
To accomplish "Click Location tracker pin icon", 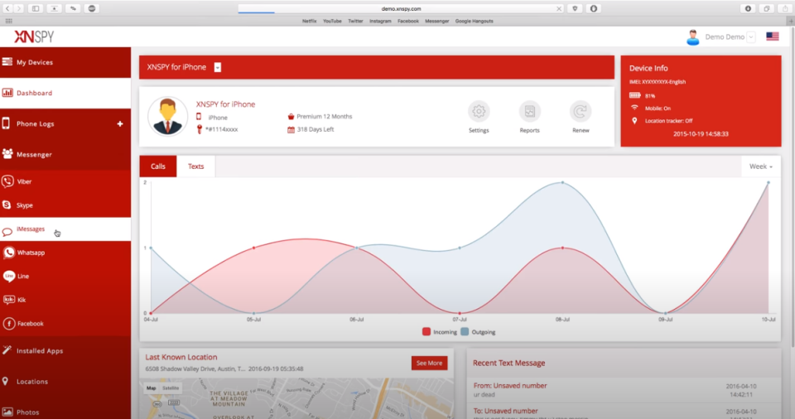I will pos(634,121).
